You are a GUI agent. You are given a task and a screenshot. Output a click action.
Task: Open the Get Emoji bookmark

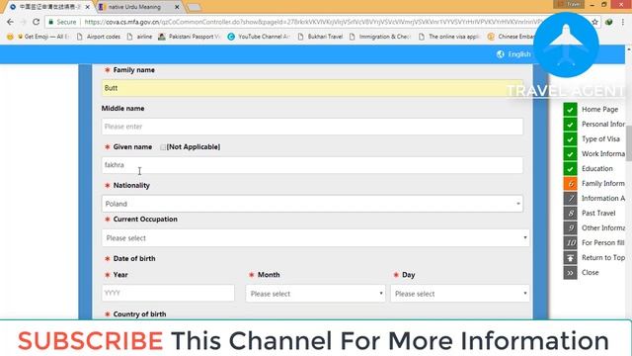click(x=39, y=37)
